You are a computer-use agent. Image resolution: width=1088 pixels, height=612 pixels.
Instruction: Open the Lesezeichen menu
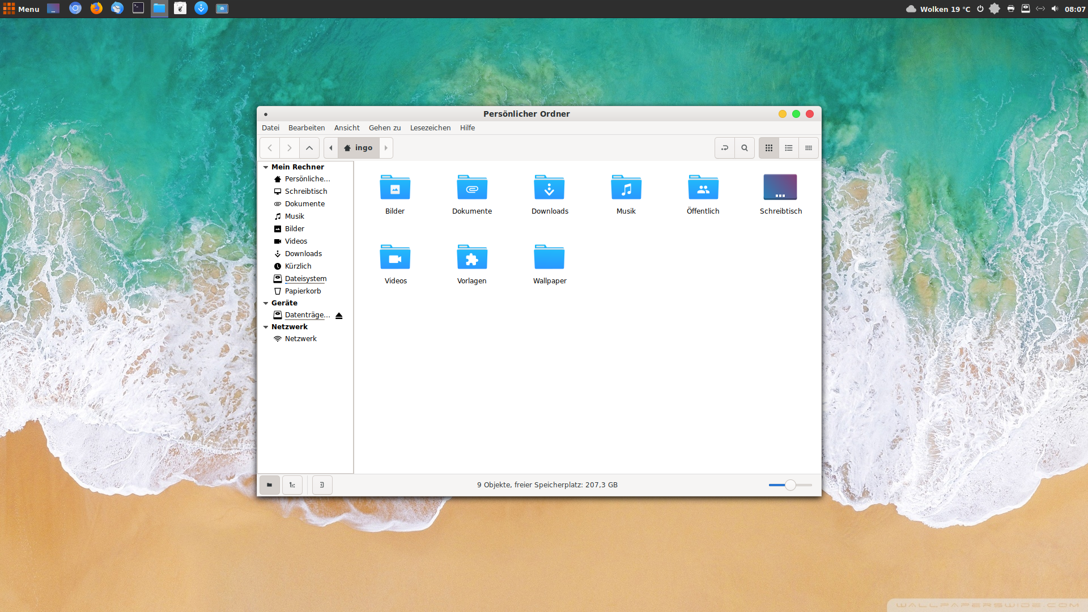430,128
